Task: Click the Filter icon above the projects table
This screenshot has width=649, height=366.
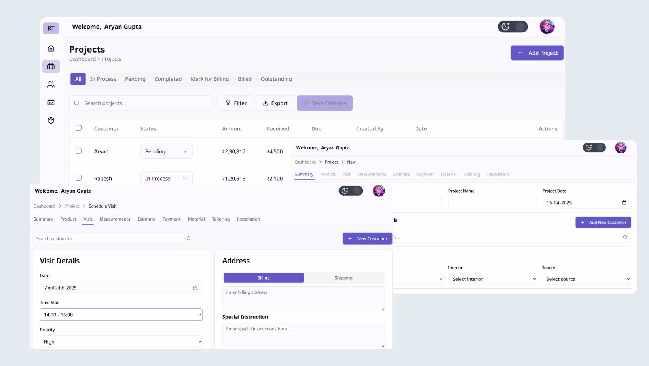Action: 229,103
